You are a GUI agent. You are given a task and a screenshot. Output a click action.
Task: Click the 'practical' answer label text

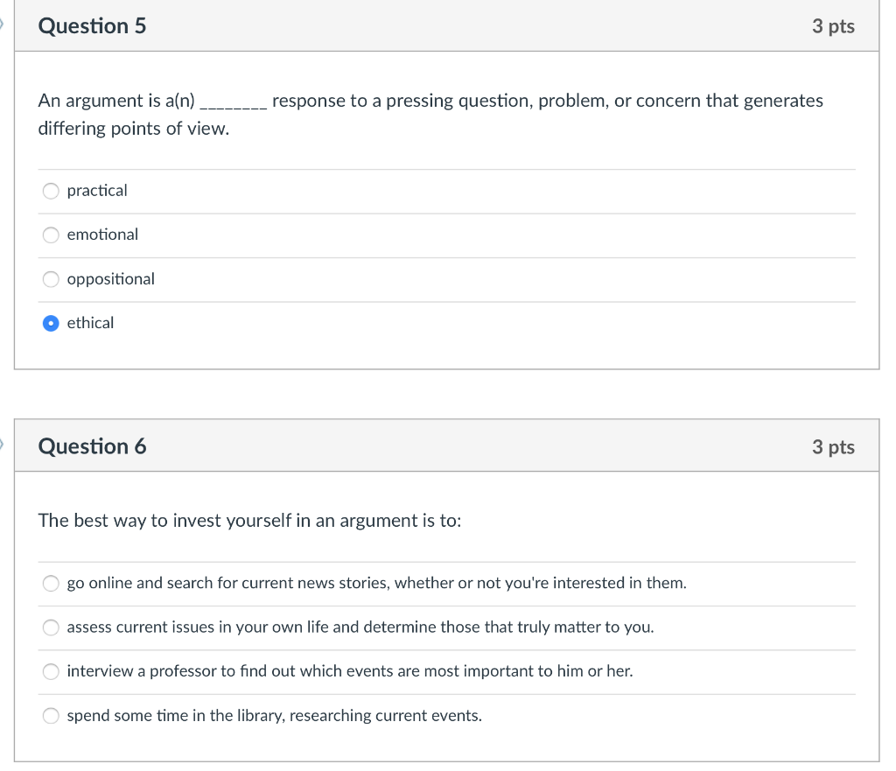(x=97, y=190)
